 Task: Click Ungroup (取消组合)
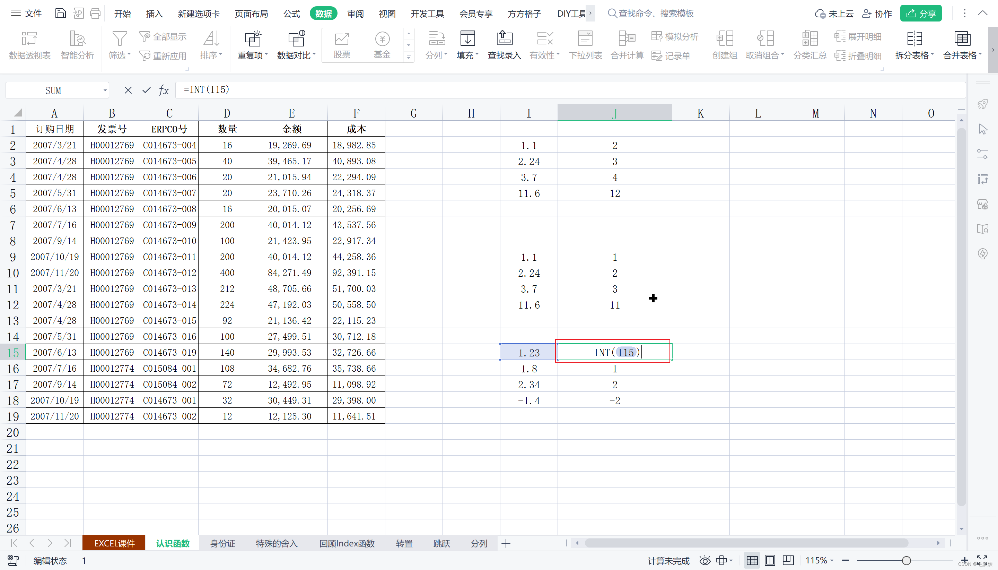tap(765, 45)
